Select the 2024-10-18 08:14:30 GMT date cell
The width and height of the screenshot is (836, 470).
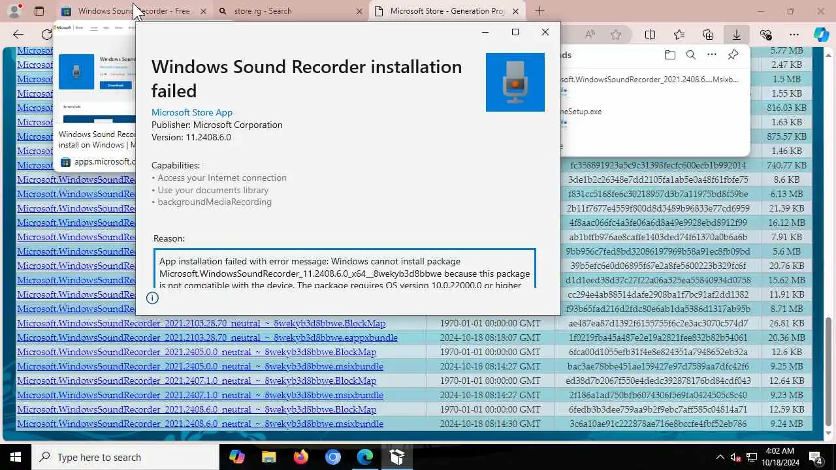pos(490,424)
